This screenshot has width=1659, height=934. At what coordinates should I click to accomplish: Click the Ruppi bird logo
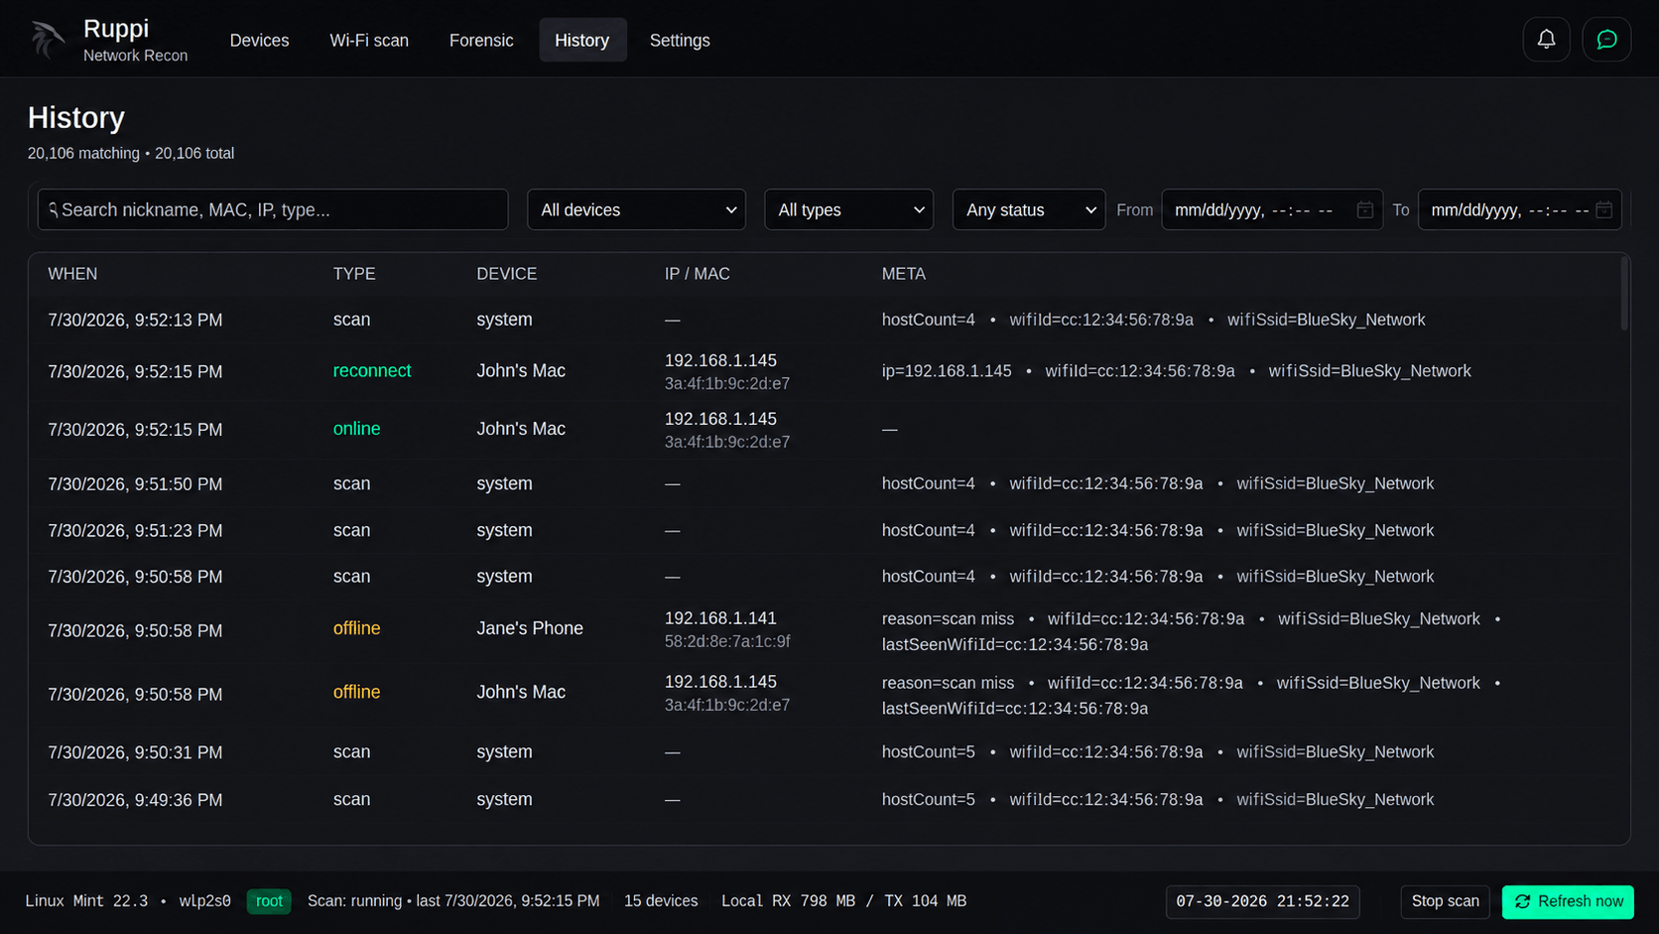[x=47, y=40]
